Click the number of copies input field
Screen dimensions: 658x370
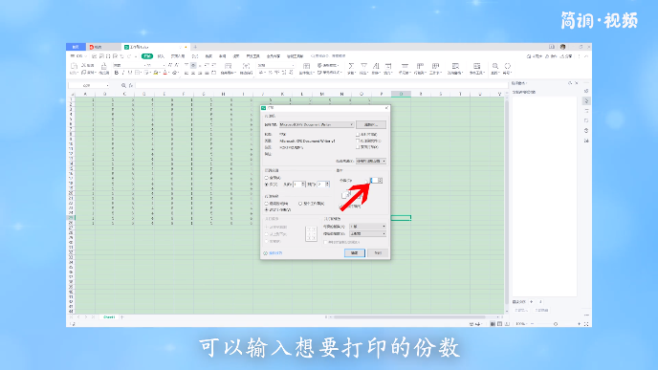pyautogui.click(x=374, y=181)
